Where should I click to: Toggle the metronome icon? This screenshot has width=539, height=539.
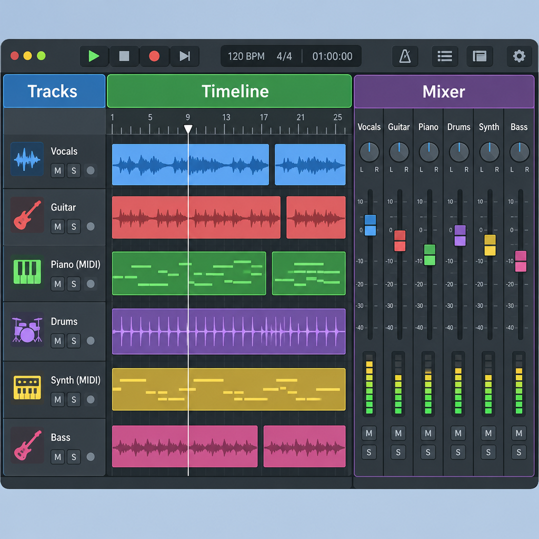(x=405, y=56)
